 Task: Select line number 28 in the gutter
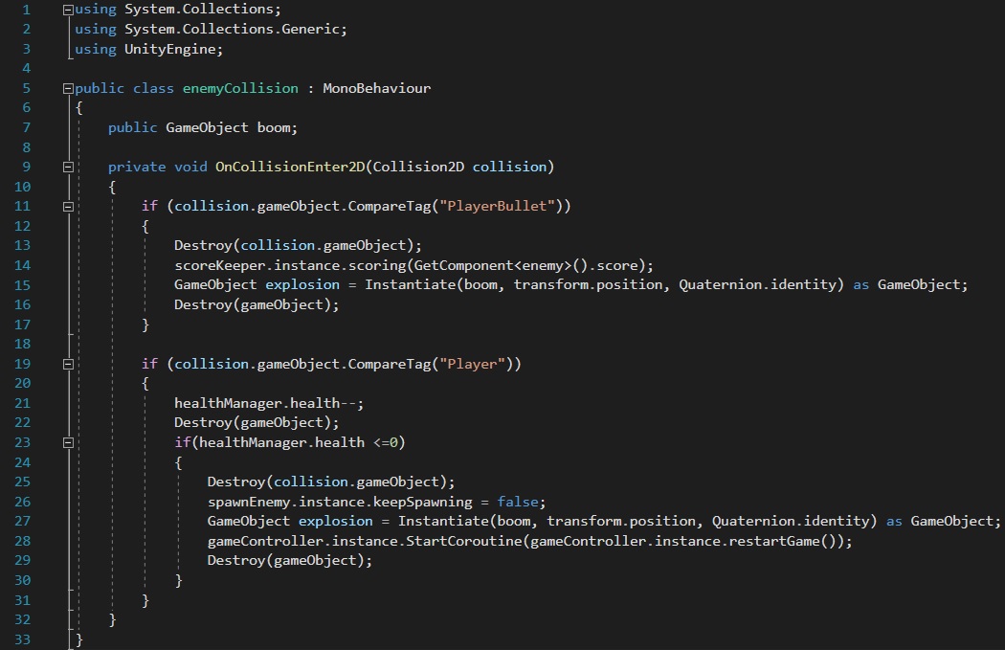23,541
